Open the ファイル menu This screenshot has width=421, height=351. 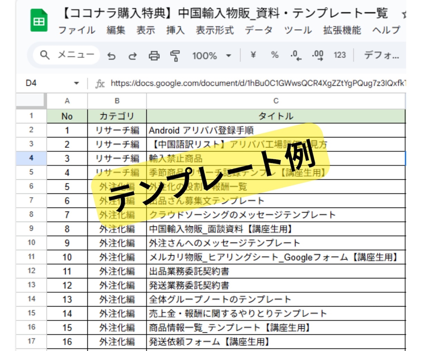tap(77, 30)
